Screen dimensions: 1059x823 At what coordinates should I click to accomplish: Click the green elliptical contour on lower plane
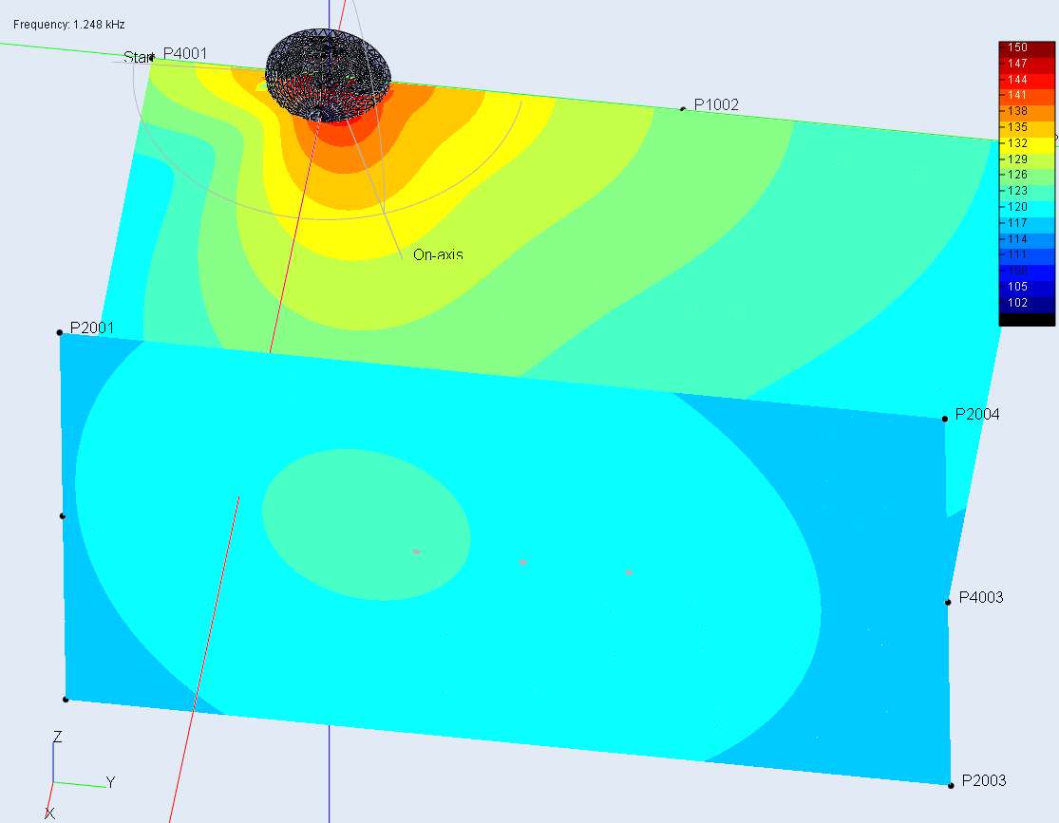pyautogui.click(x=366, y=525)
